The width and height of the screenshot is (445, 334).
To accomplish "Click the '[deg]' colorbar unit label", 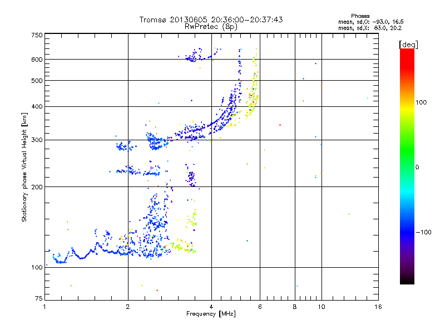I will tap(408, 45).
